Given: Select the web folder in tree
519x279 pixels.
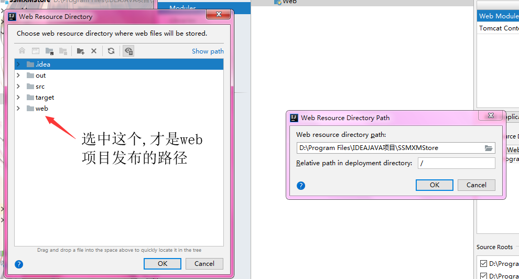Looking at the screenshot, I should tap(42, 108).
